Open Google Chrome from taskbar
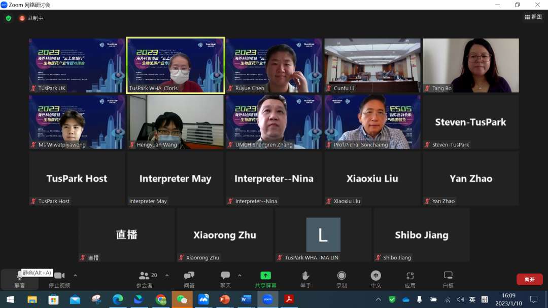 [161, 299]
